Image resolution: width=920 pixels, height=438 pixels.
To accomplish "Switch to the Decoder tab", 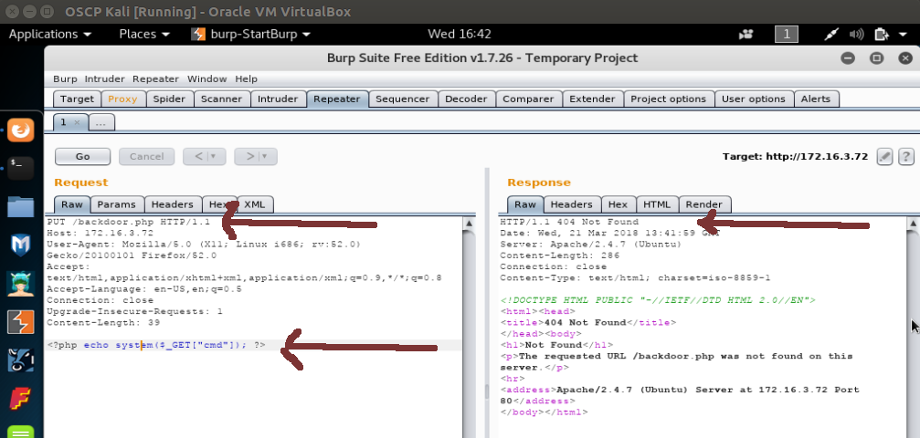I will click(467, 99).
